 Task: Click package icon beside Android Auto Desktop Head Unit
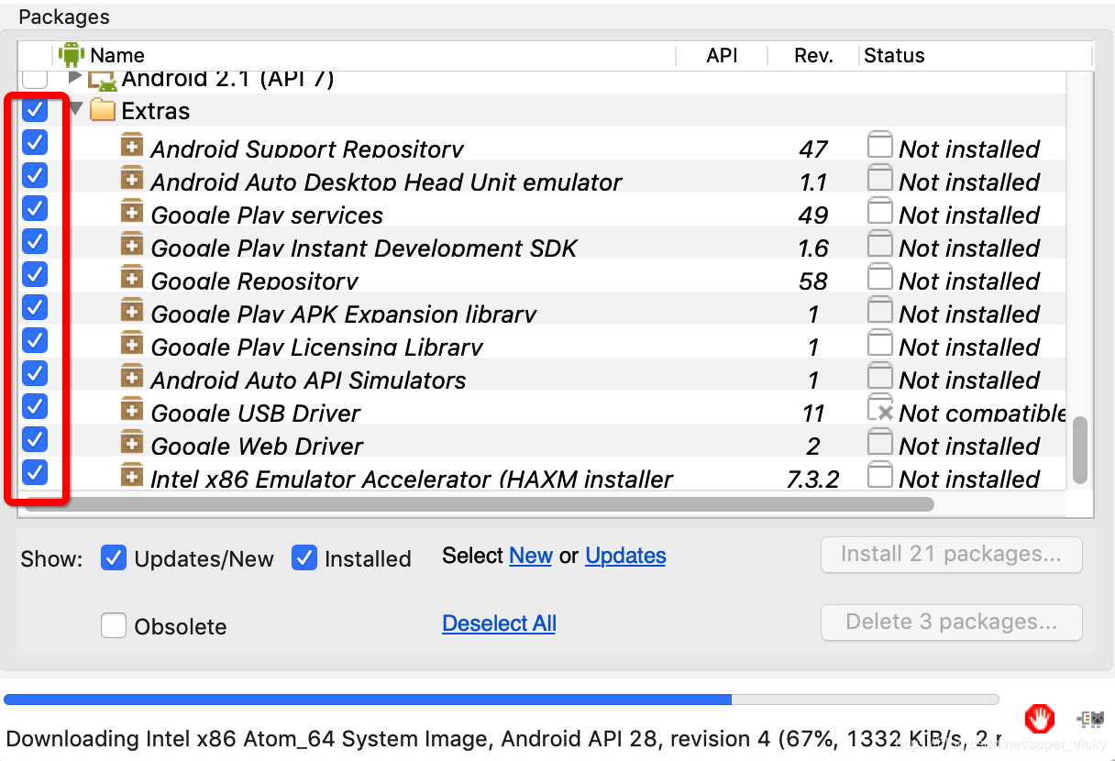(x=133, y=178)
